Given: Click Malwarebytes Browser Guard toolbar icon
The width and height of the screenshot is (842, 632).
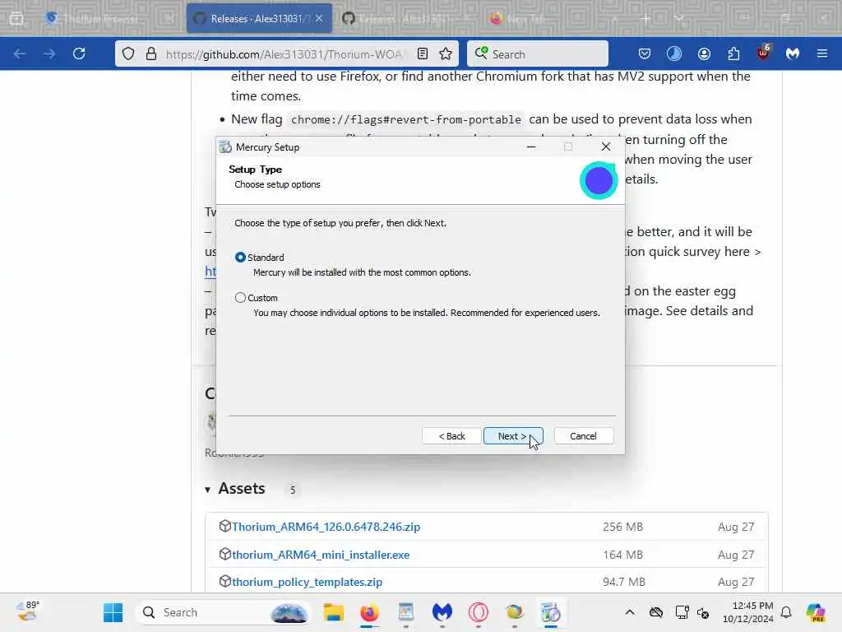Looking at the screenshot, I should pos(793,53).
